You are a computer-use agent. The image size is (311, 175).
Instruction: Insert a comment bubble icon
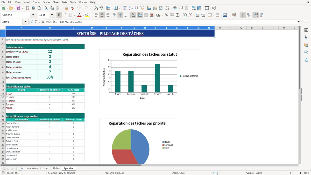click(x=181, y=8)
